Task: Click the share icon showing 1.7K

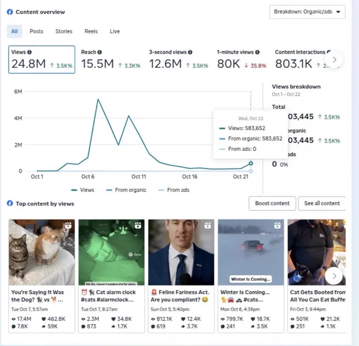Action: pos(114,326)
